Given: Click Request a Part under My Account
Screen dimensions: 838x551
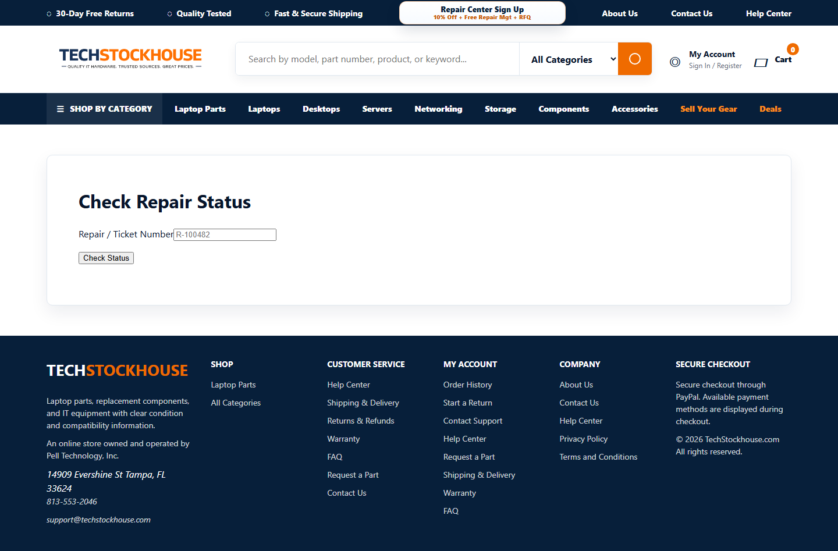Looking at the screenshot, I should point(469,457).
